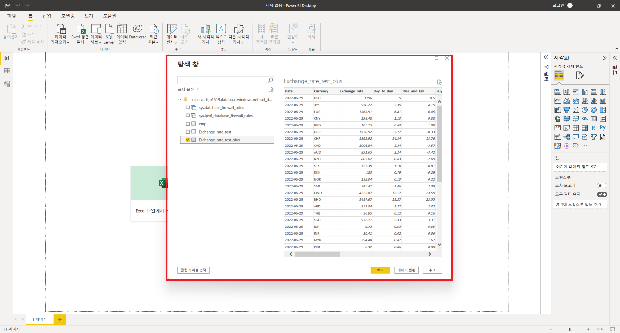This screenshot has width=620, height=333.
Task: Click the 여기에 데이터 필드 추가 well
Action: pos(580,167)
